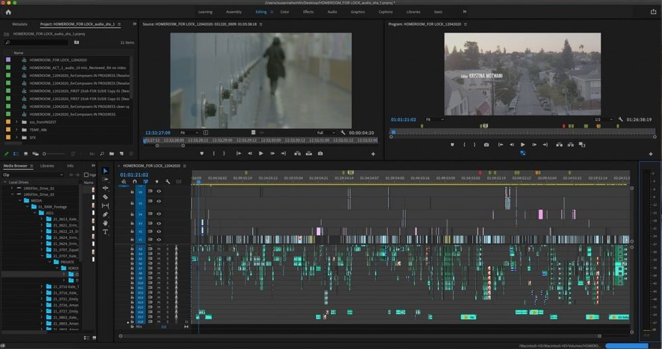
Task: Open HOMEROOM_FOR LOCK_12042020 sequence in Project
Action: pos(58,60)
